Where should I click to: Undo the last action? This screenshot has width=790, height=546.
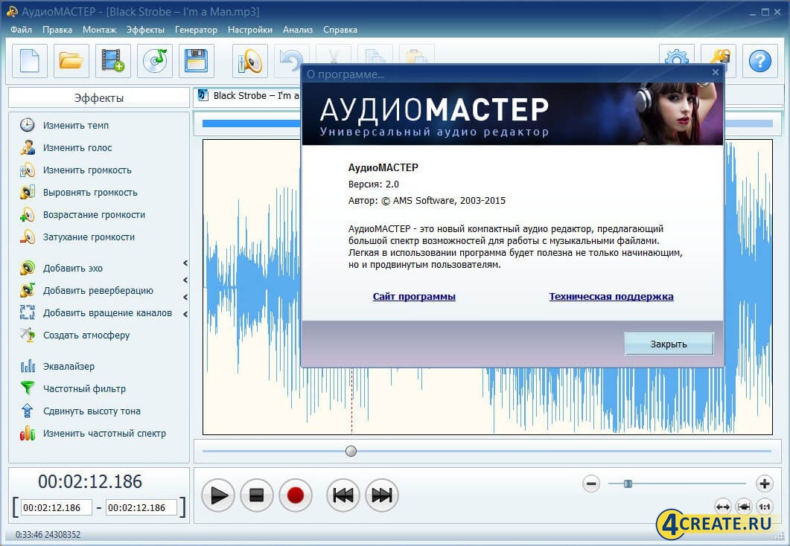[292, 60]
